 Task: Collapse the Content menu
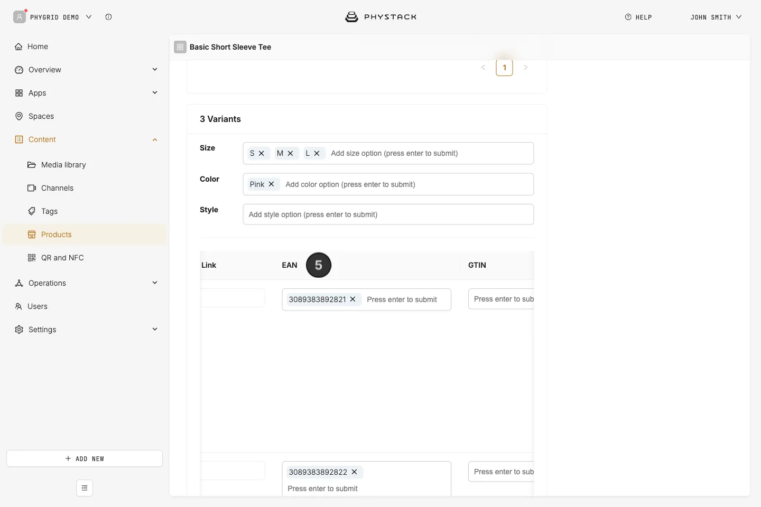click(155, 139)
